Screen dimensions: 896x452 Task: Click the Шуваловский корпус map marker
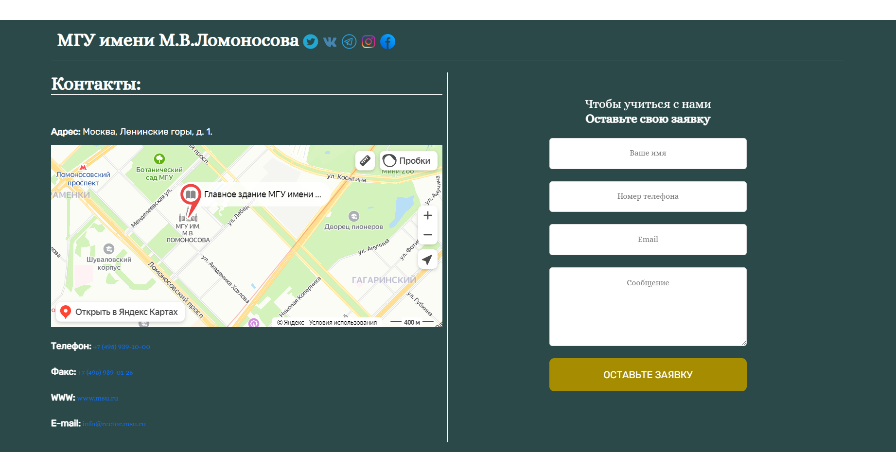[x=109, y=249]
